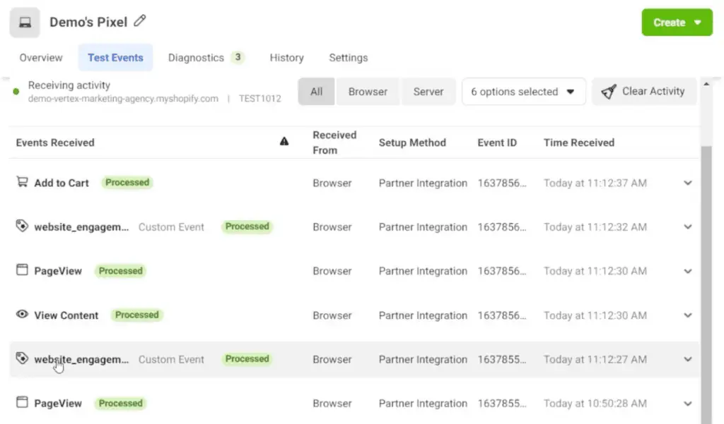The width and height of the screenshot is (724, 424).
Task: Click the pencil edit icon beside Demo's Pixel
Action: pyautogui.click(x=140, y=21)
